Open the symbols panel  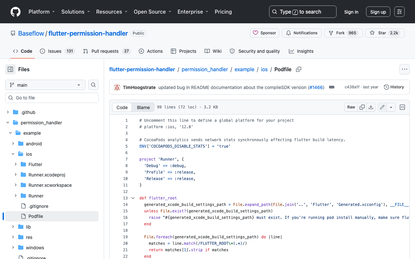point(402,107)
